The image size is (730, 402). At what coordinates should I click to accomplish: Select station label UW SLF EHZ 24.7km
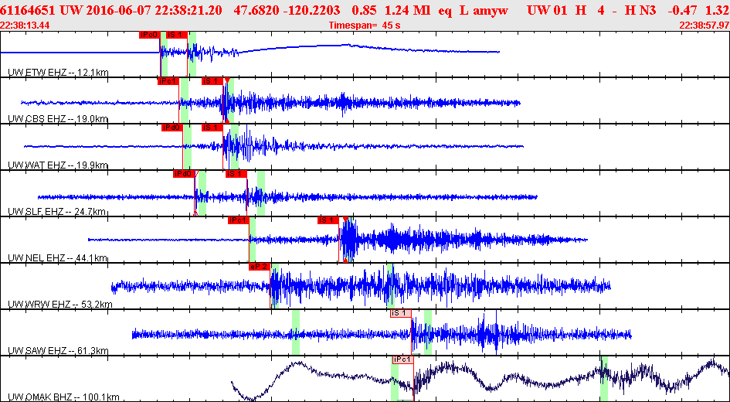57,212
